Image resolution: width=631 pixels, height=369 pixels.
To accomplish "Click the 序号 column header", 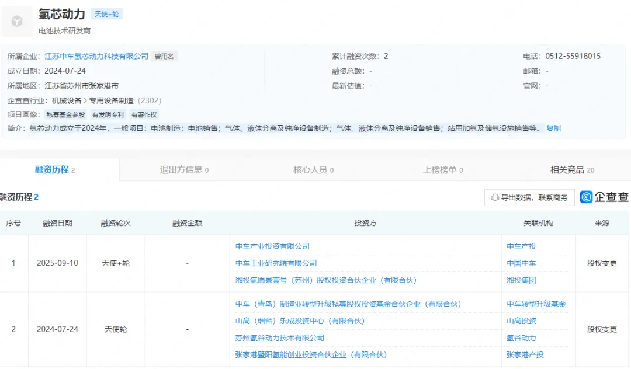I will click(x=13, y=222).
